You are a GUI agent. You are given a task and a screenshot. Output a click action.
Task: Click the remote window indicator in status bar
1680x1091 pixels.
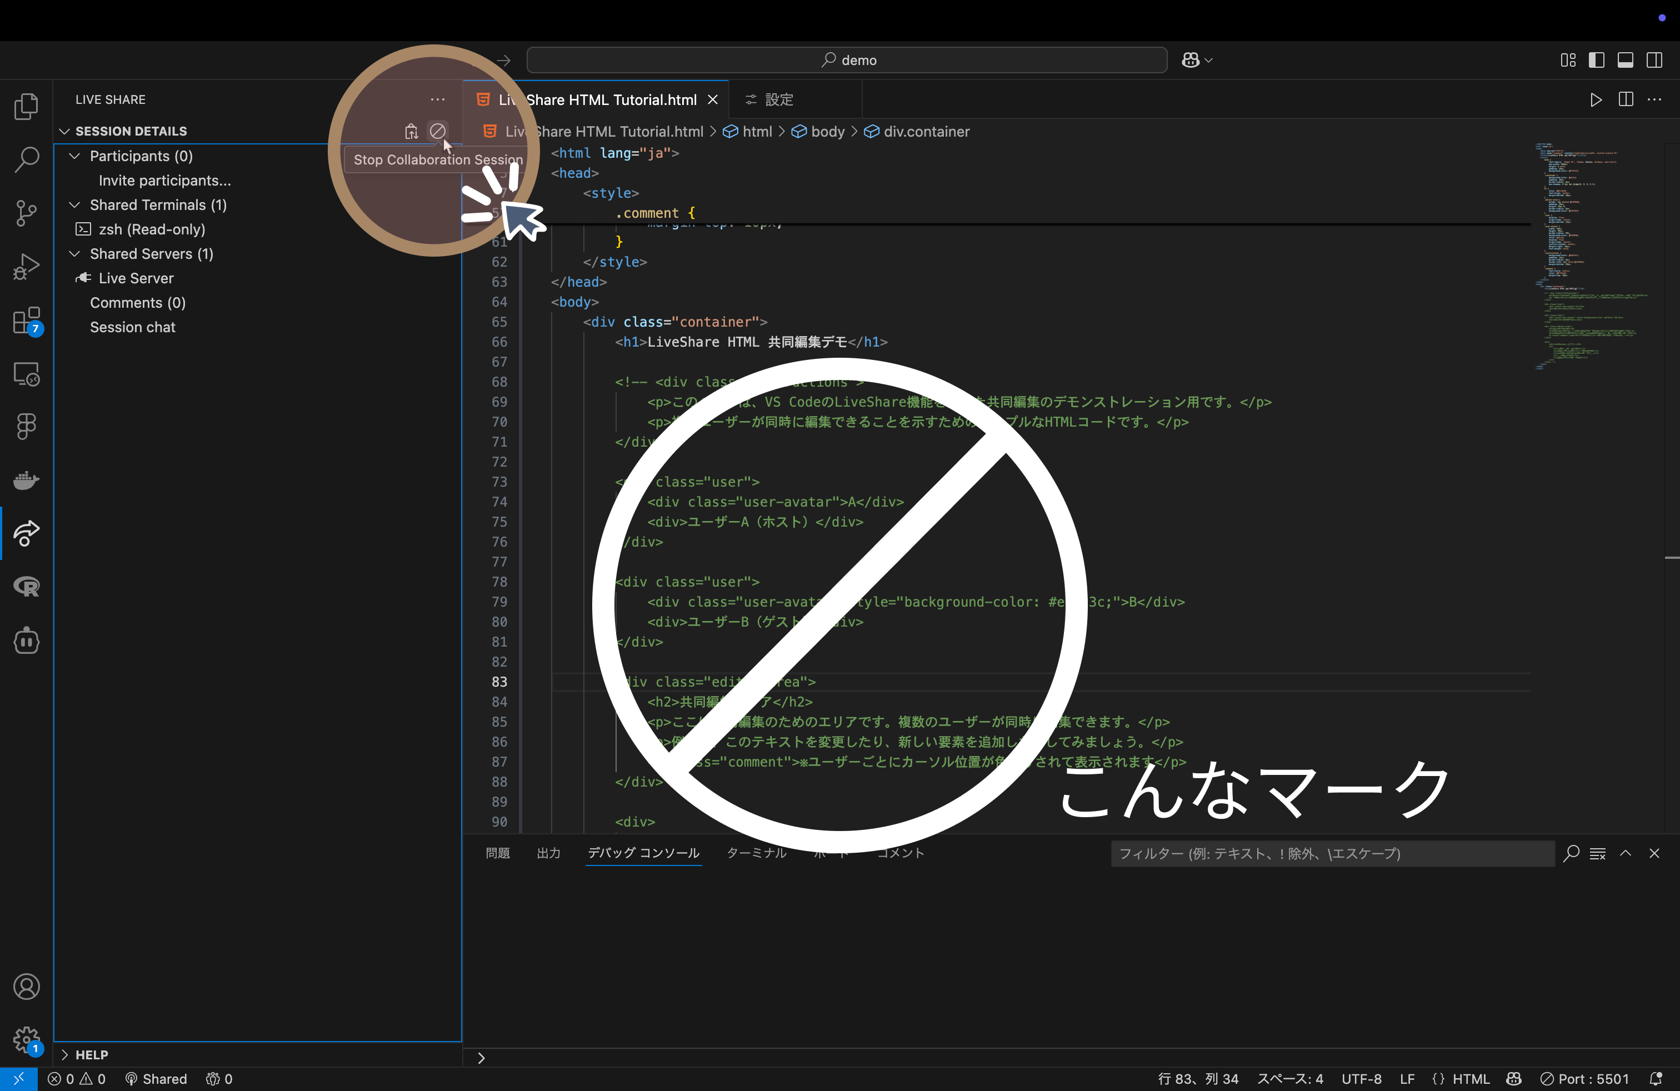(19, 1079)
